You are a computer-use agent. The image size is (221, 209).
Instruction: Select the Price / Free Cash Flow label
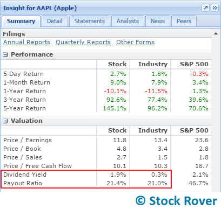click(x=38, y=166)
